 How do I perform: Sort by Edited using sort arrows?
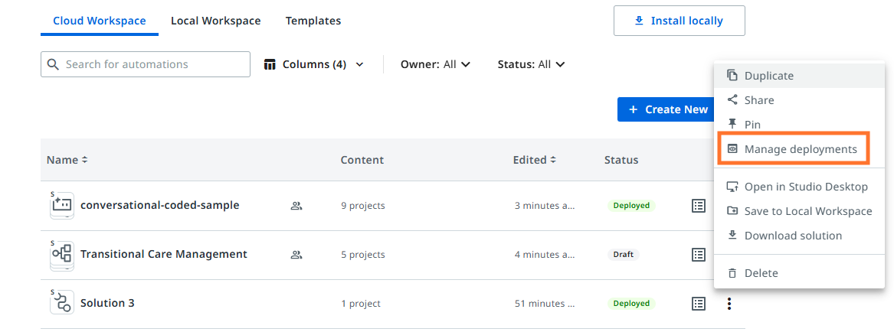click(553, 160)
